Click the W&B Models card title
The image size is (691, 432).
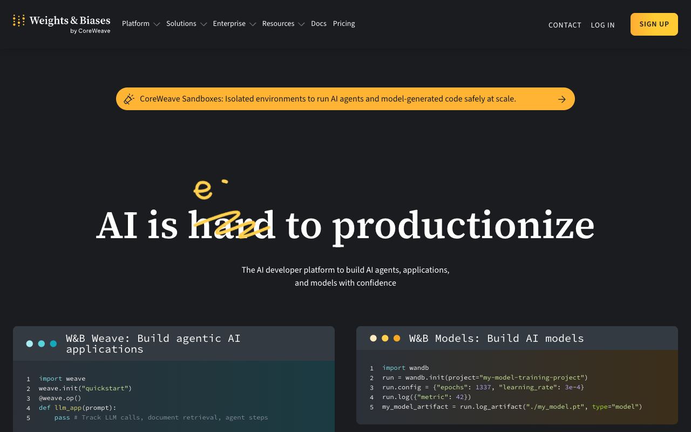pos(497,338)
